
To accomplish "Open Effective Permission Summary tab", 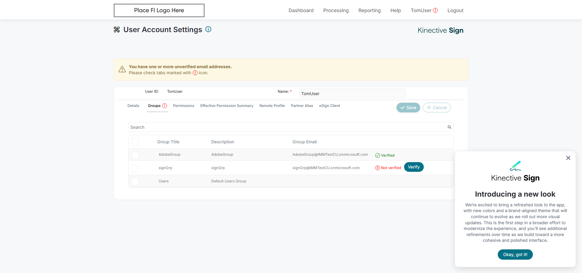I will coord(227,106).
